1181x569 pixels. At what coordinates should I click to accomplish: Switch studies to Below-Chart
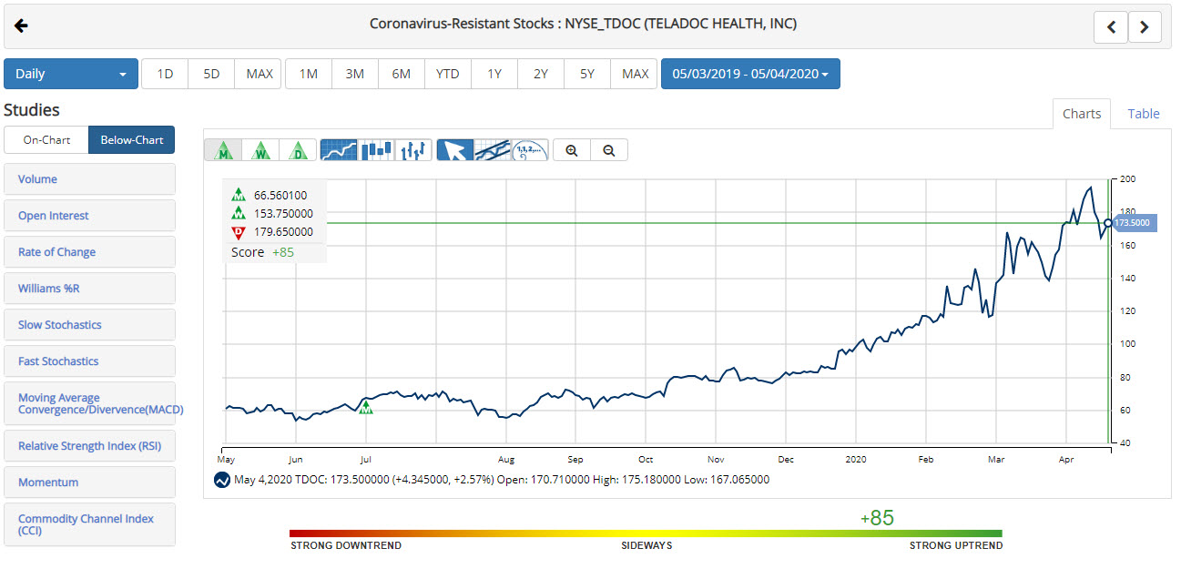[132, 140]
